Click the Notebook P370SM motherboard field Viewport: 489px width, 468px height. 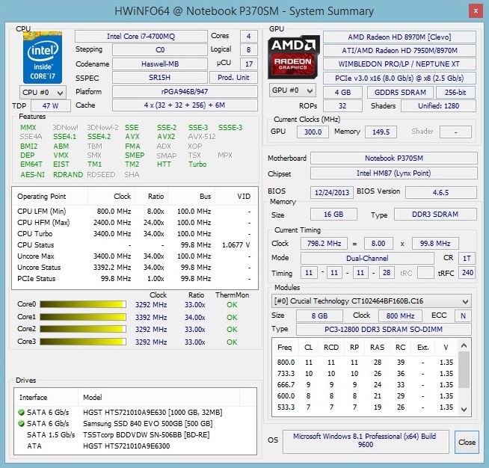click(394, 158)
